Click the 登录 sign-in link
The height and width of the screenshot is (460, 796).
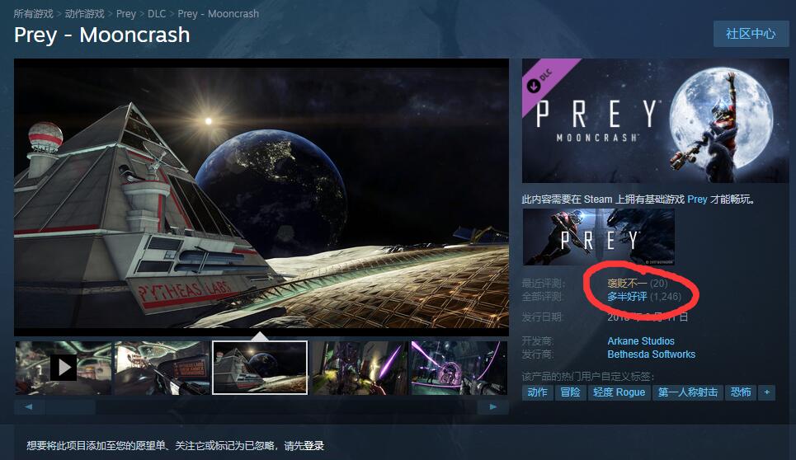click(313, 445)
